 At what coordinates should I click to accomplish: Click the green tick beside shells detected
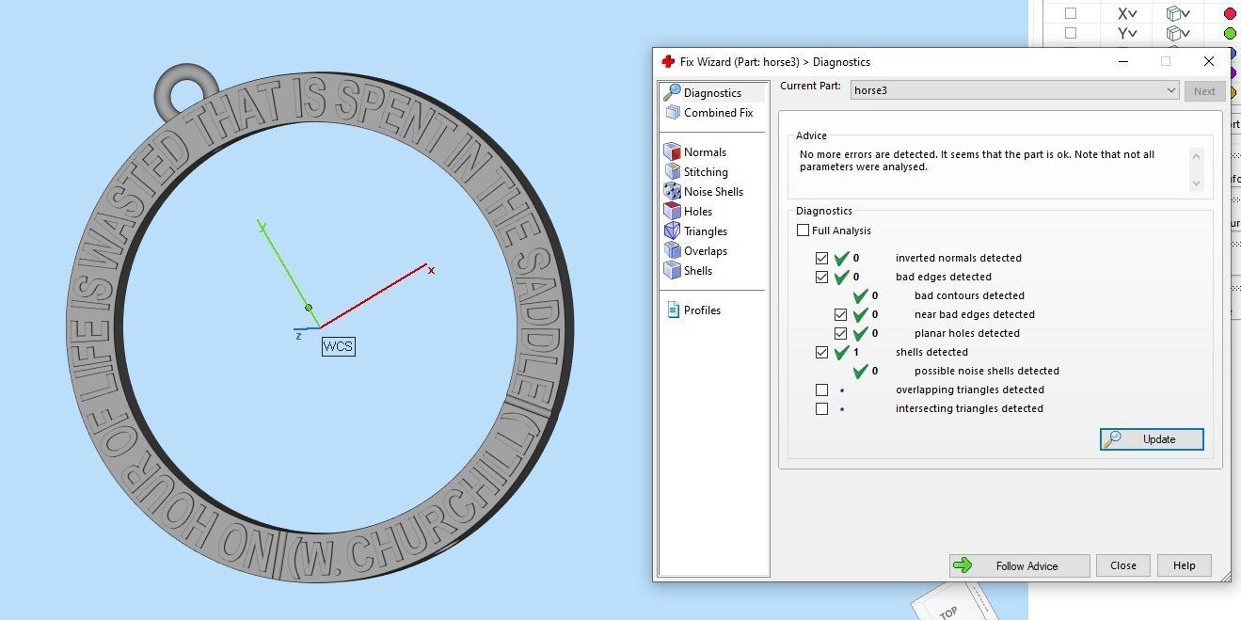(x=842, y=352)
